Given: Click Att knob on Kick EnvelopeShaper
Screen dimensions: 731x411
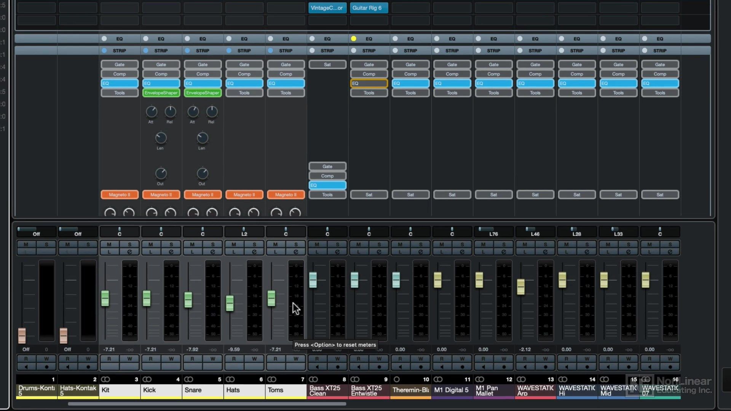Looking at the screenshot, I should tap(152, 112).
